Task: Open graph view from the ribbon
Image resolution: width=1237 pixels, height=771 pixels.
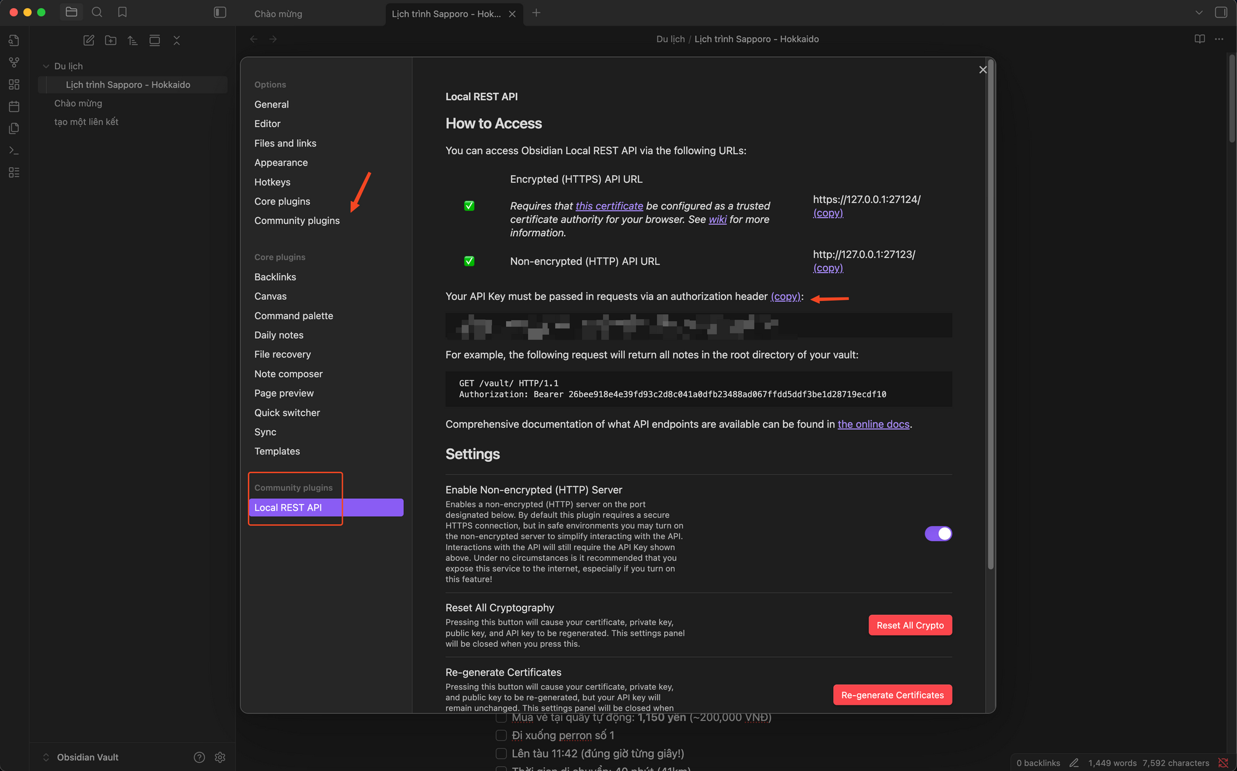Action: (14, 62)
